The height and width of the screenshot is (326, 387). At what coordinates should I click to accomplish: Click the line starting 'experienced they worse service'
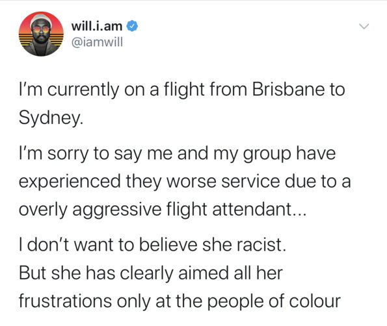185,181
